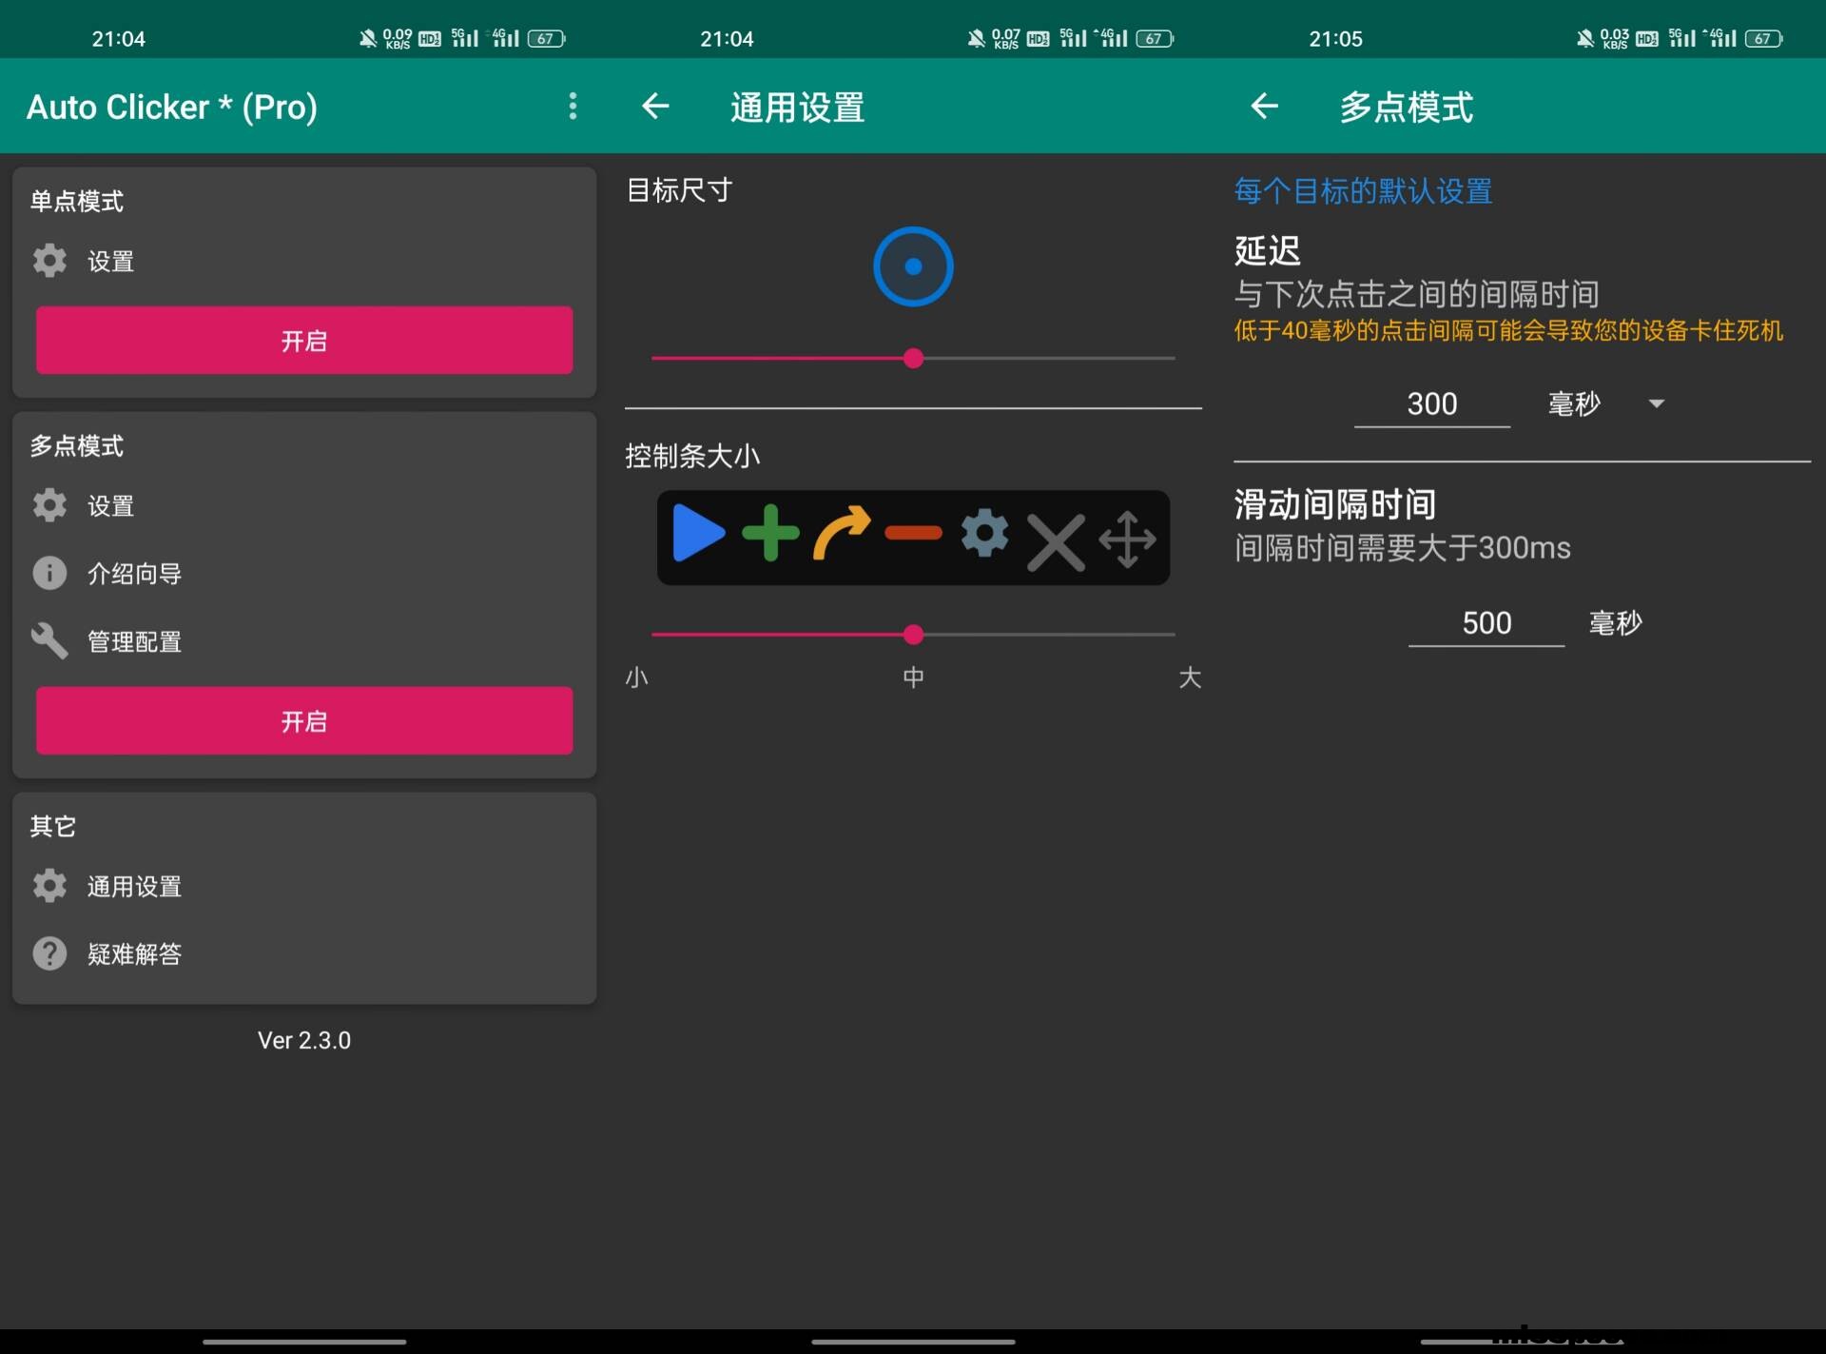Screen dimensions: 1826x1354
Task: Click the blue target circle preview
Action: coord(913,266)
